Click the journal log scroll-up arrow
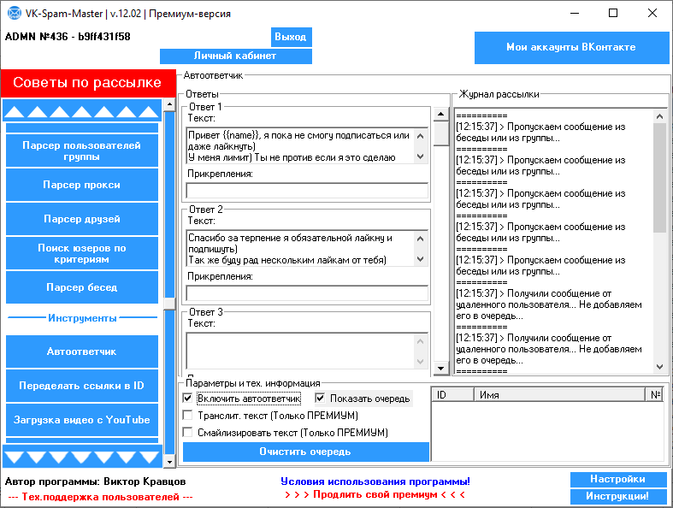Viewport: 673px width, 508px height. pyautogui.click(x=659, y=116)
